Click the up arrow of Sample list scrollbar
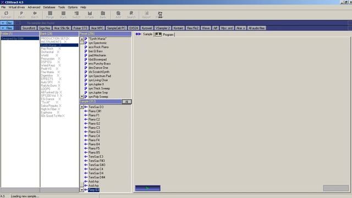Image resolution: width=352 pixels, height=198 pixels. click(82, 107)
